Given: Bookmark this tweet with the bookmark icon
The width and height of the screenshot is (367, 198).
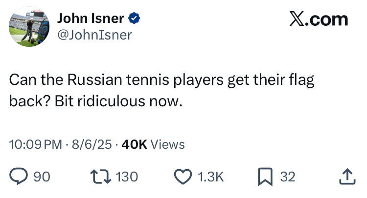Looking at the screenshot, I should [266, 176].
